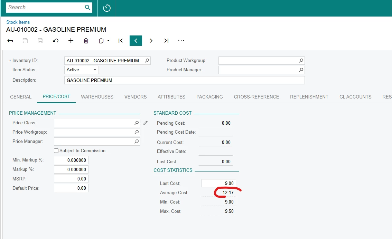Open Price Workgroup lookup magnifier
392x239 pixels.
137,132
